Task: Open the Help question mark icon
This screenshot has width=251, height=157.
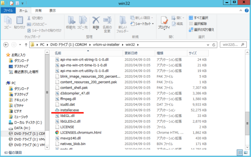Action: 247,11
